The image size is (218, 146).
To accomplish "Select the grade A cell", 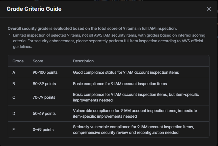I will pyautogui.click(x=14, y=72).
